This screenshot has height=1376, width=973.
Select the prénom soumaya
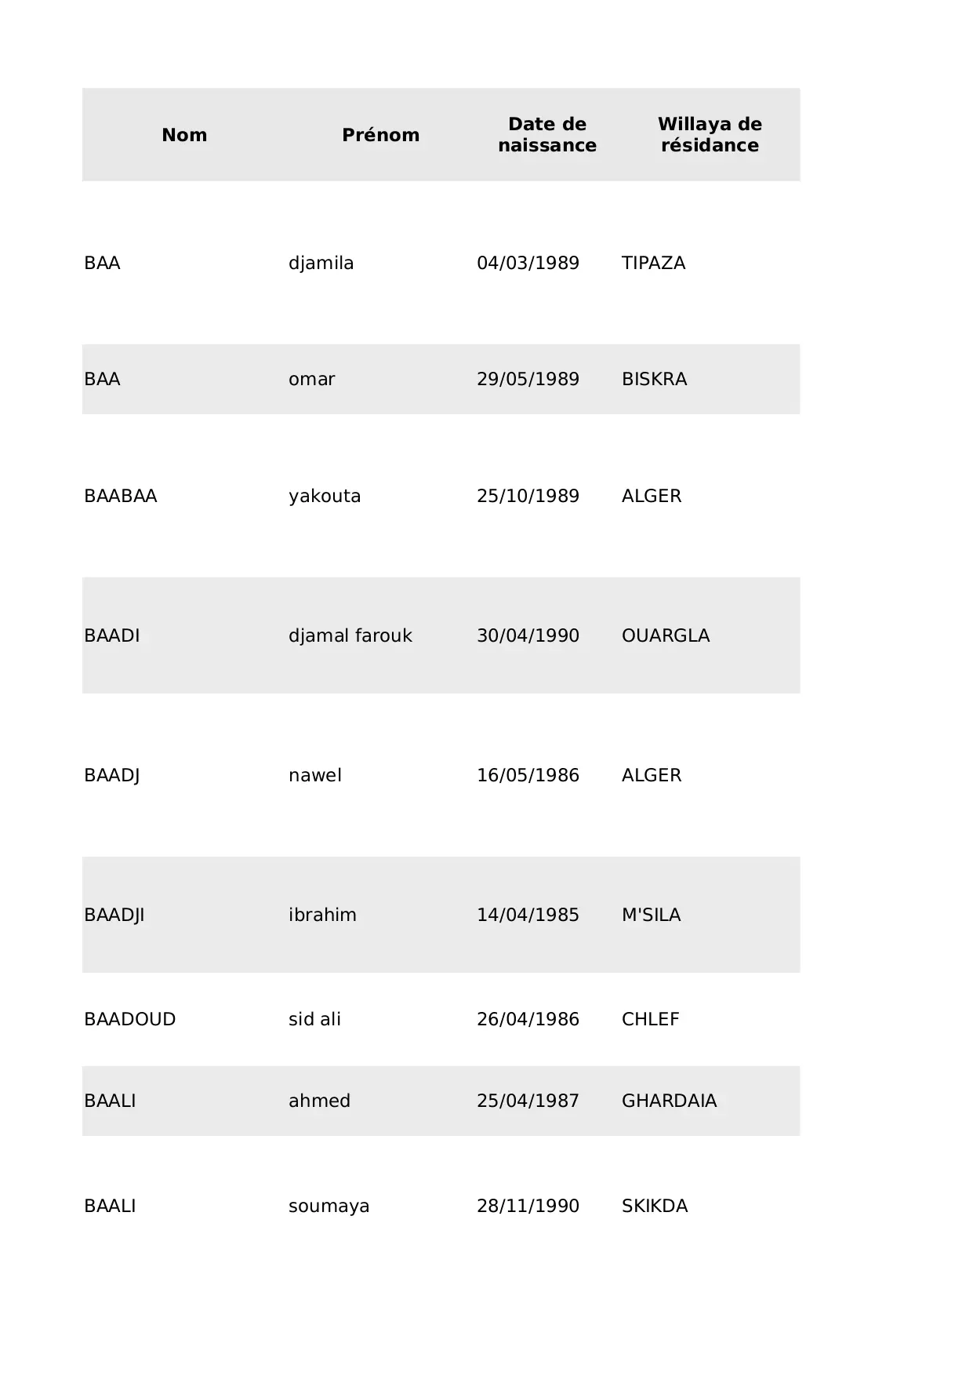329,1206
